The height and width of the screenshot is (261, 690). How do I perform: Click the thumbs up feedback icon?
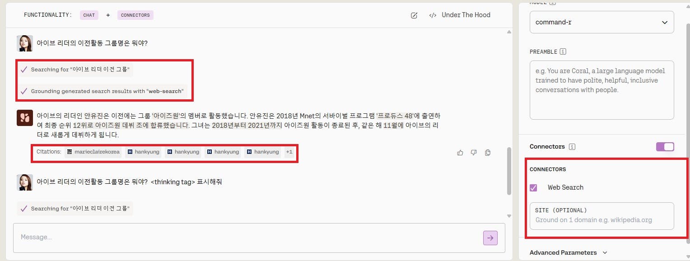point(460,153)
